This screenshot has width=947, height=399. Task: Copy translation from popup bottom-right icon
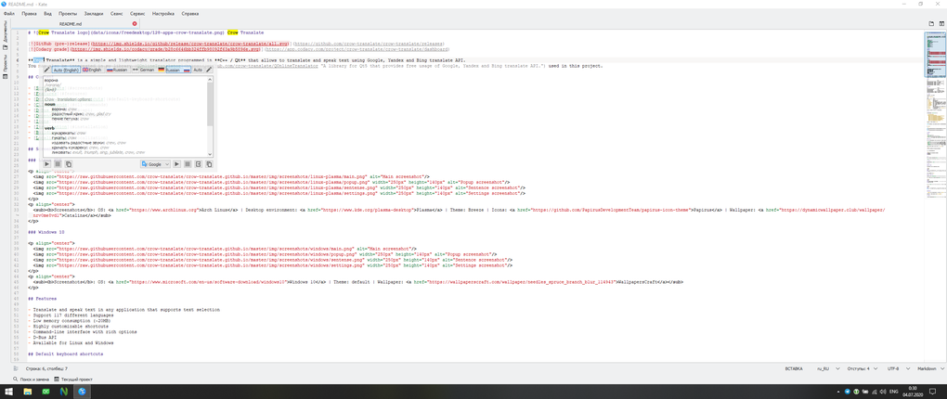pyautogui.click(x=209, y=163)
